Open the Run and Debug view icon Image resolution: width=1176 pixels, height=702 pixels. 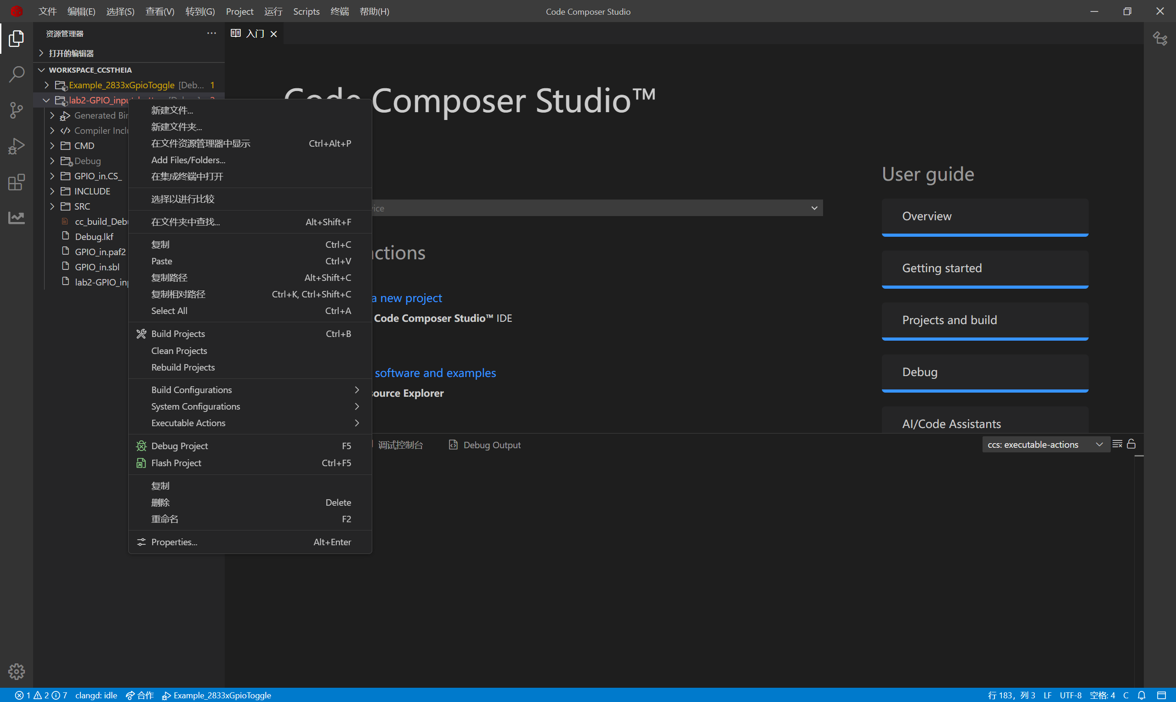tap(17, 146)
